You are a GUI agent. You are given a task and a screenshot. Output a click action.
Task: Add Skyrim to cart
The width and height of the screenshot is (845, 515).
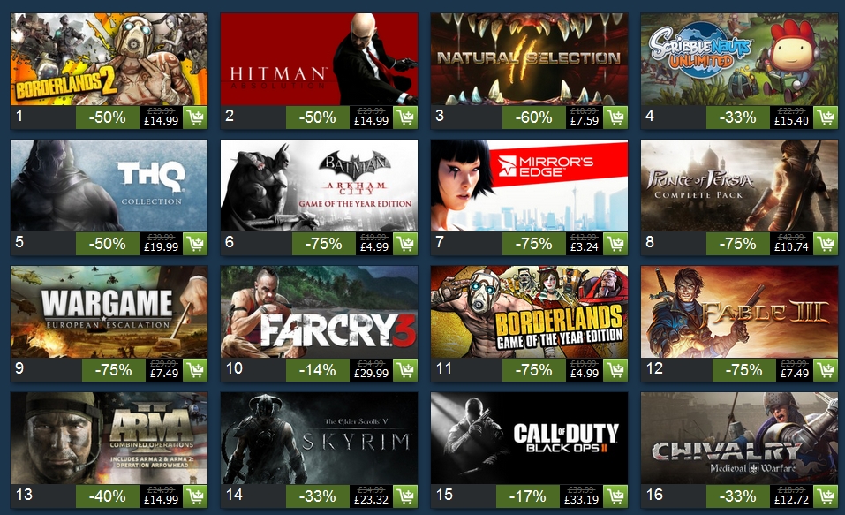tap(405, 496)
